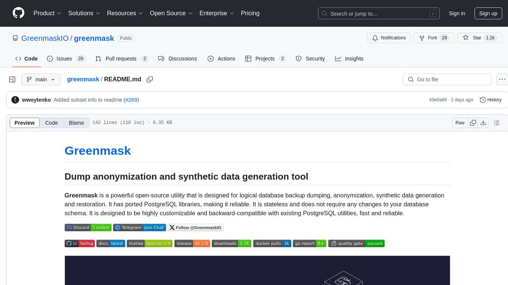508x285 pixels.
Task: Expand the Open Source menu
Action: (171, 13)
